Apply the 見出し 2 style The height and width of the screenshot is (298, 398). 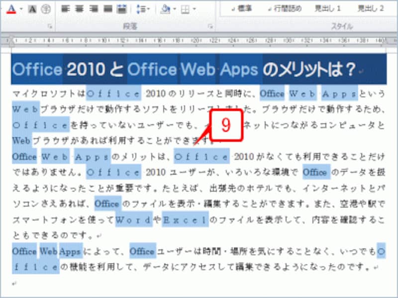coord(371,8)
